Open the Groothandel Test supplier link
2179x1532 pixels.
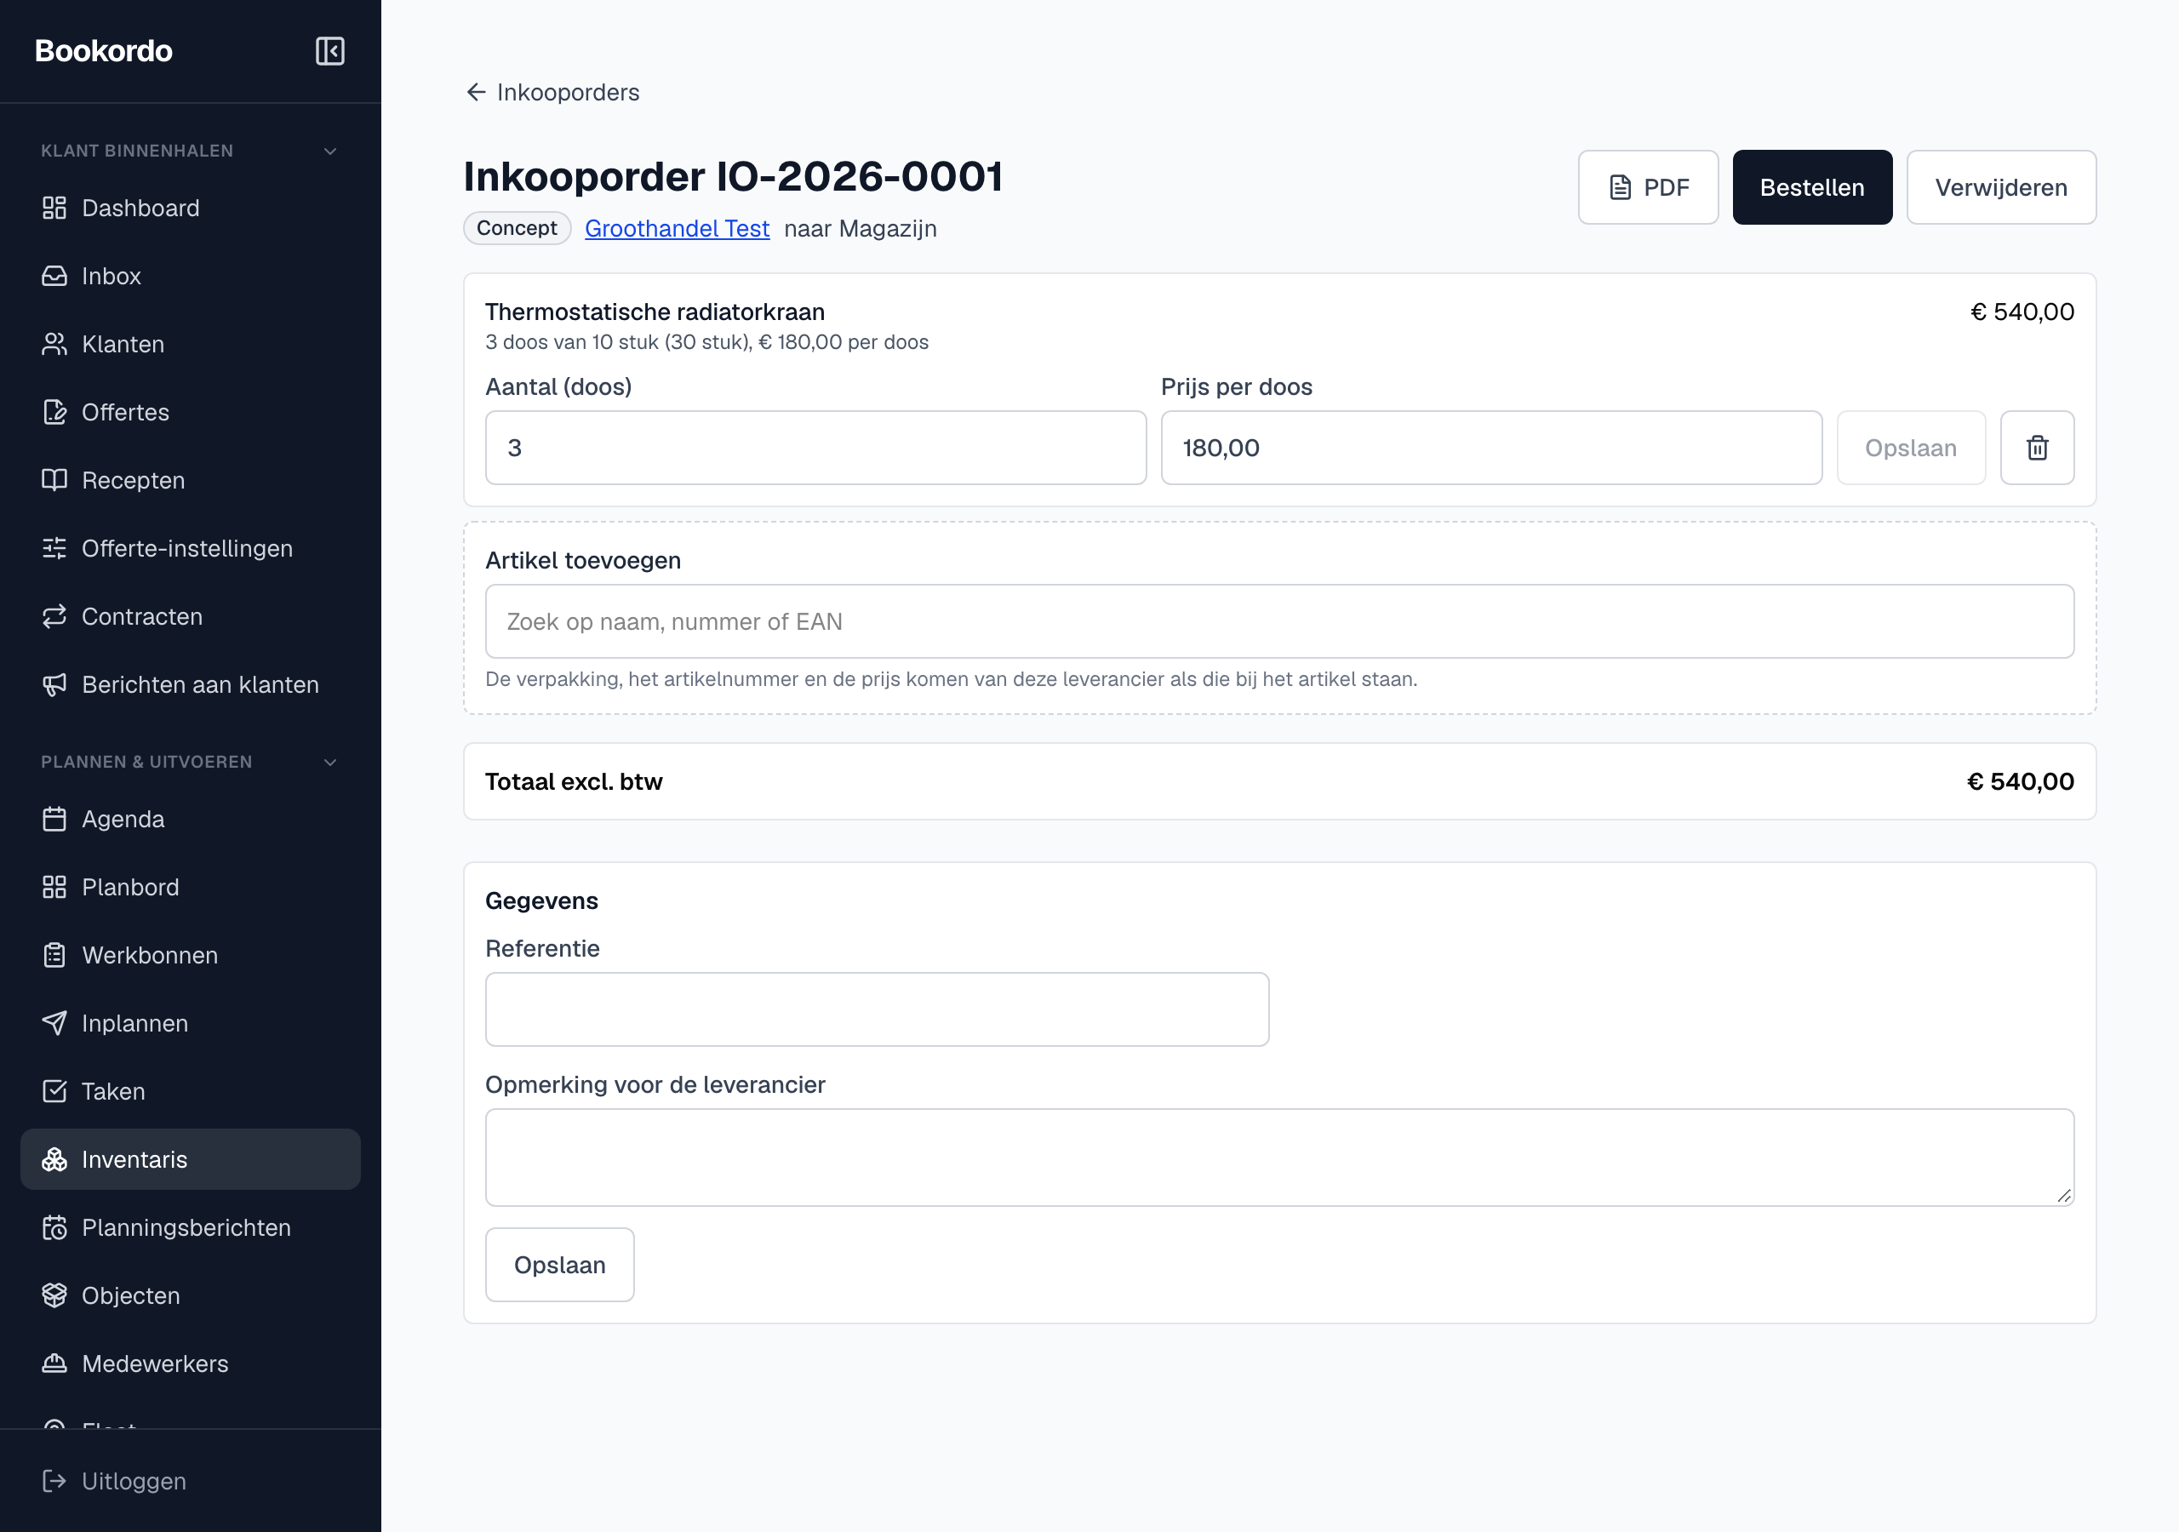[x=677, y=229]
